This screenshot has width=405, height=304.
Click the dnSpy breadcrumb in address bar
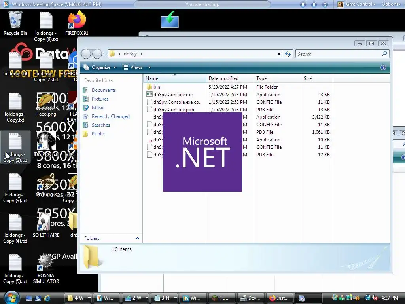(130, 54)
